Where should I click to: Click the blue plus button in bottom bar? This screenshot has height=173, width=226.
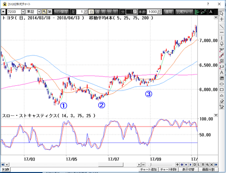182,165
